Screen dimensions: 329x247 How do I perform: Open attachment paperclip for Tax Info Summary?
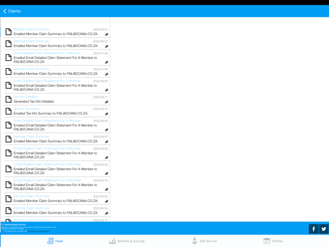click(x=107, y=113)
